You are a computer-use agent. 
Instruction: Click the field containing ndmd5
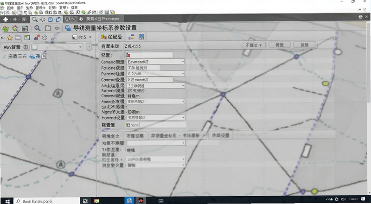pyautogui.click(x=155, y=125)
